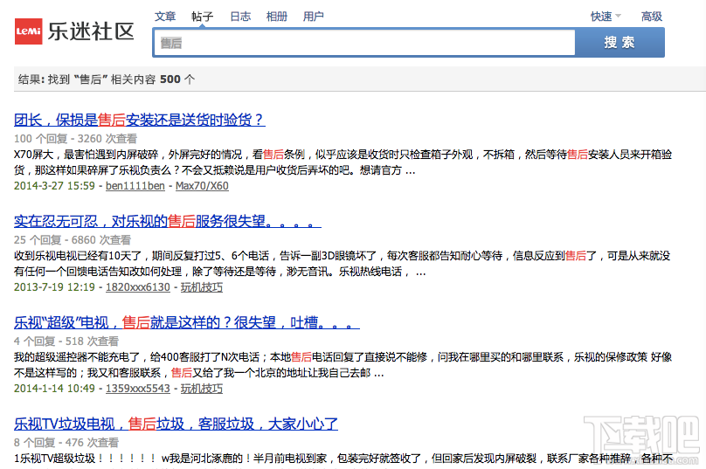Expand the 快速 dropdown
Viewport: 706px width, 469px height.
(606, 17)
